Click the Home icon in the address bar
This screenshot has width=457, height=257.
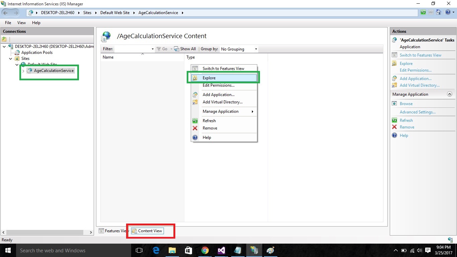[438, 12]
